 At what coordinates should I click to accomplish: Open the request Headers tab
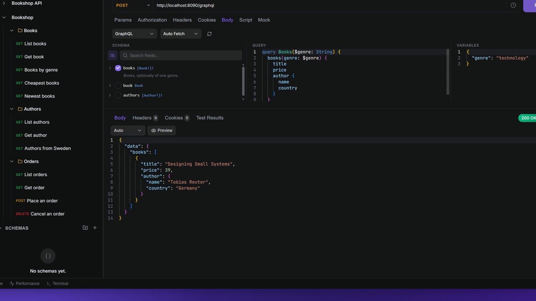pyautogui.click(x=182, y=20)
